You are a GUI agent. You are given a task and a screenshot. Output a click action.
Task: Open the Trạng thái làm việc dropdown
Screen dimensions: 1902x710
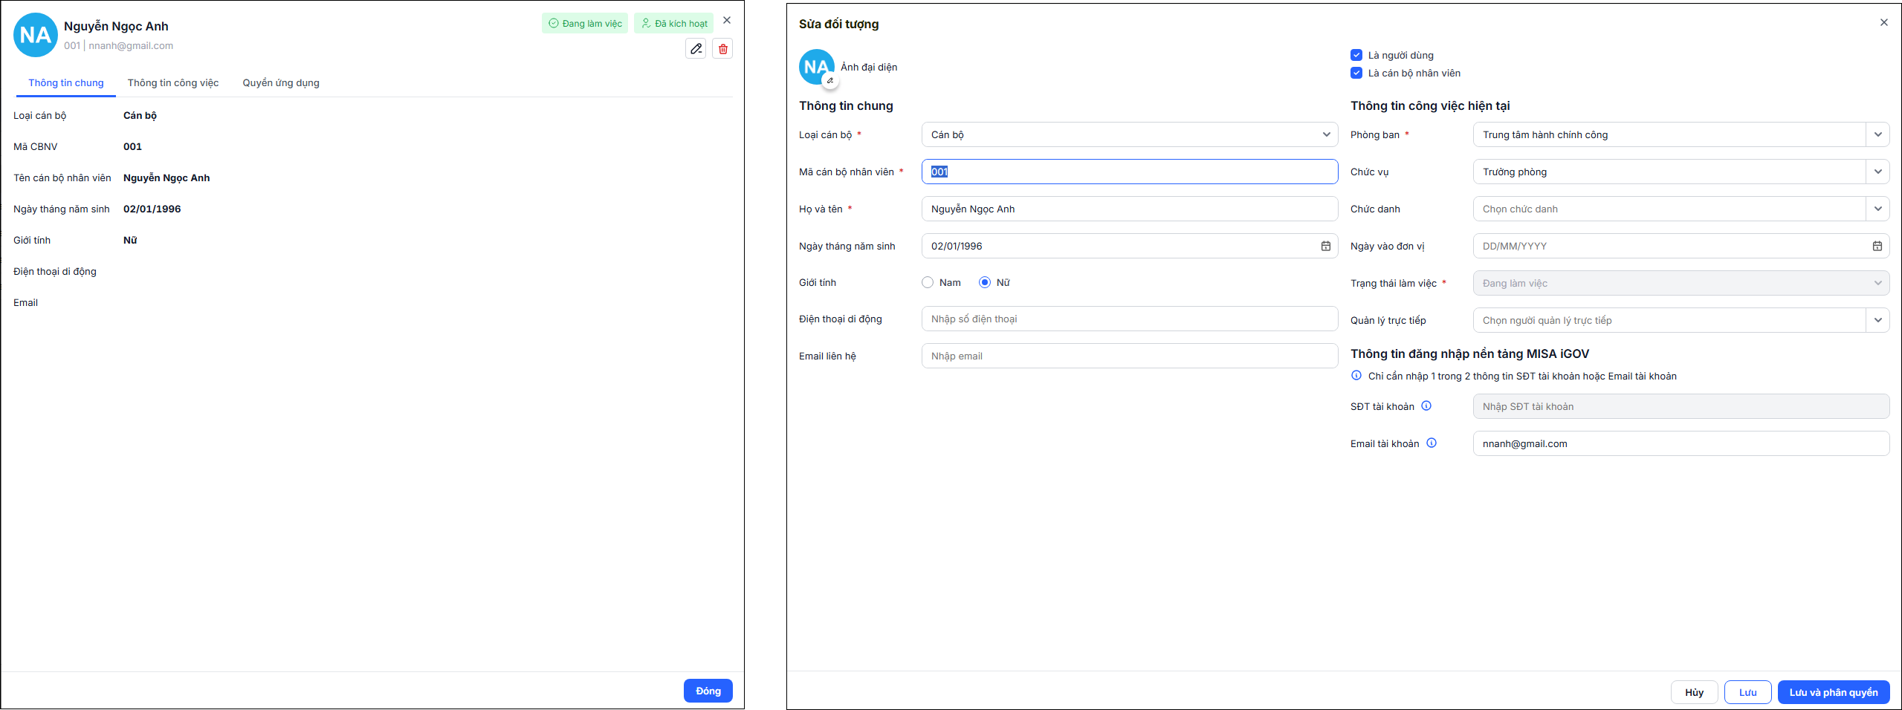coord(1681,284)
